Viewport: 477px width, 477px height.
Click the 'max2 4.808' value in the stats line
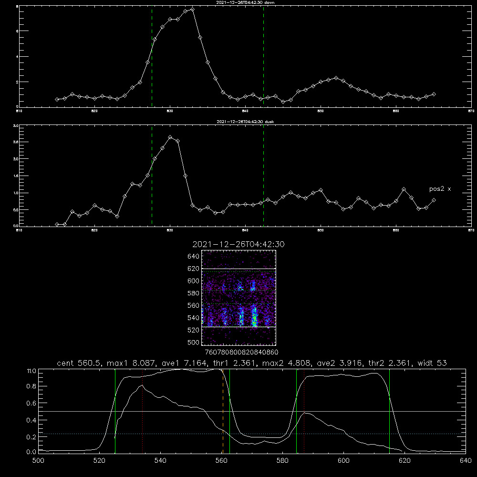click(286, 363)
